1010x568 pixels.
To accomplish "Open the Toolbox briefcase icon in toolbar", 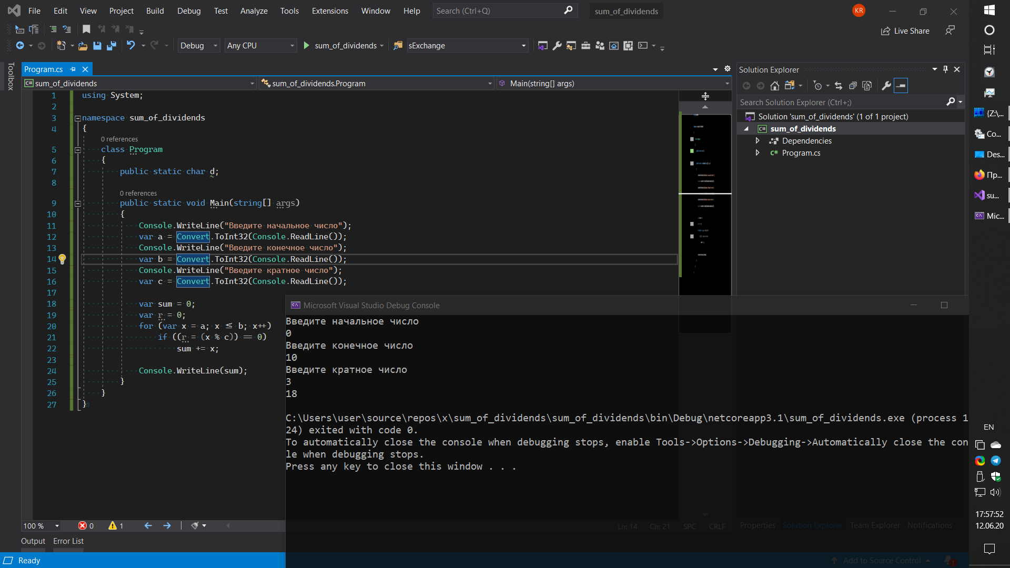I will 585,46.
